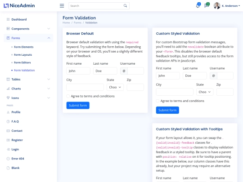Submit the Browser Default form
The image size is (243, 182).
click(78, 106)
